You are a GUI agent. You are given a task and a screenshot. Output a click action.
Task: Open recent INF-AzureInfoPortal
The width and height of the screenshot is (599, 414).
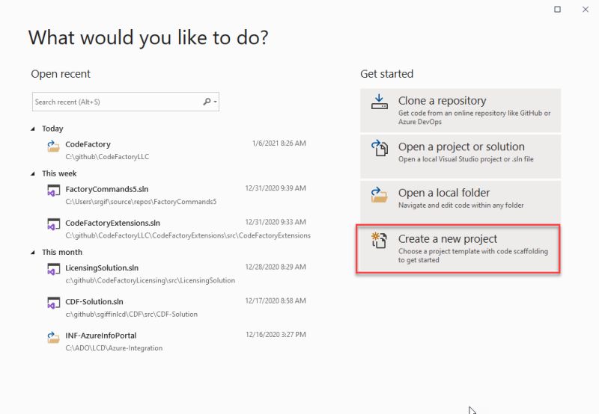pos(176,342)
